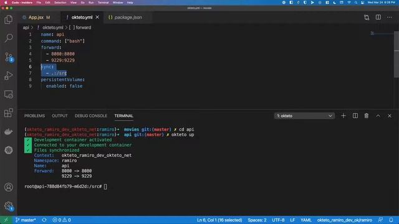Change line ending via 'LF'
Viewport: 399px width, 224px height.
[x=292, y=220]
